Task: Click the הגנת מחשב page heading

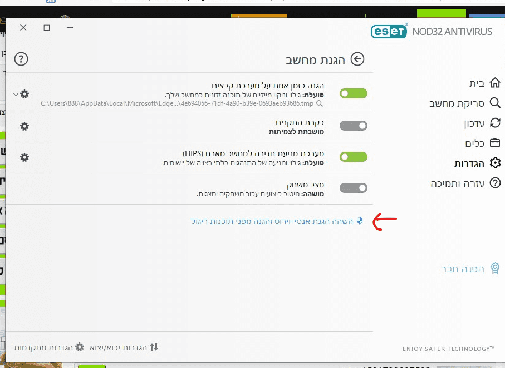Action: [315, 60]
